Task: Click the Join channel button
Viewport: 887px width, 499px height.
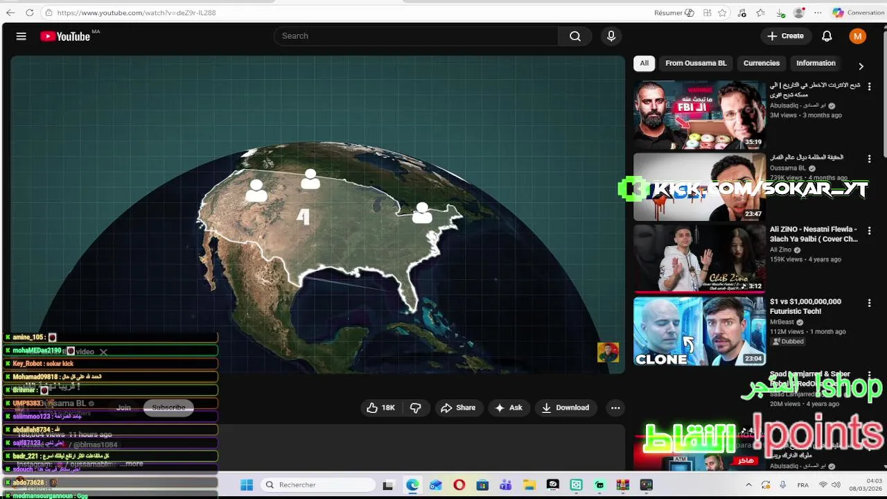Action: click(x=123, y=408)
